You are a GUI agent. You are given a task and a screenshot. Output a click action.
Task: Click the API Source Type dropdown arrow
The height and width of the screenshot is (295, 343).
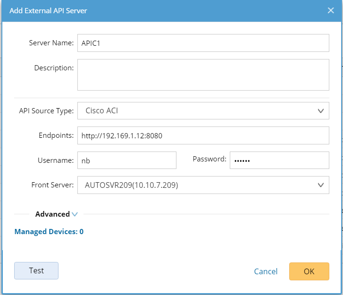click(x=321, y=111)
